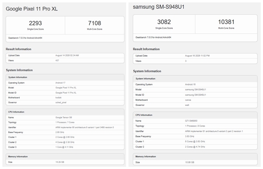
Task: Click the Google Pixel 11 Pro XL title
Action: pos(32,9)
